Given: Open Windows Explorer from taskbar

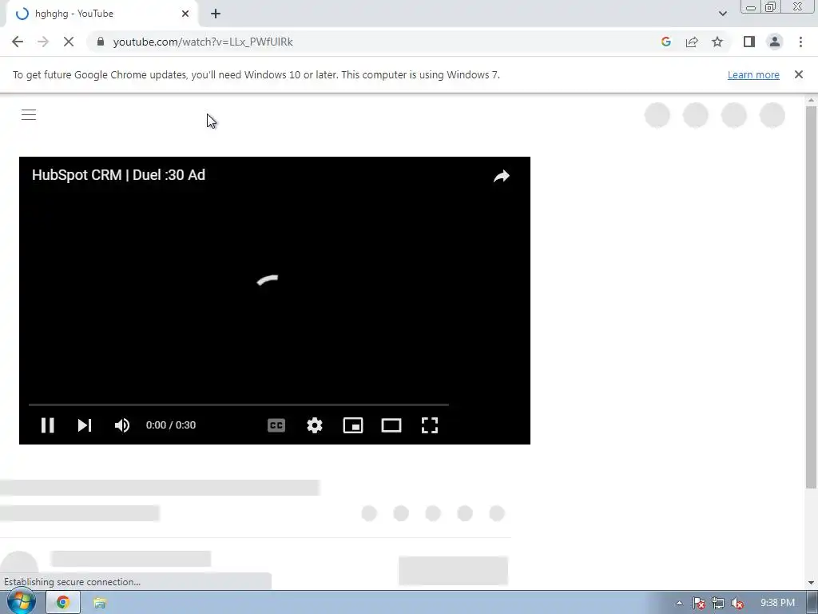Looking at the screenshot, I should (100, 603).
